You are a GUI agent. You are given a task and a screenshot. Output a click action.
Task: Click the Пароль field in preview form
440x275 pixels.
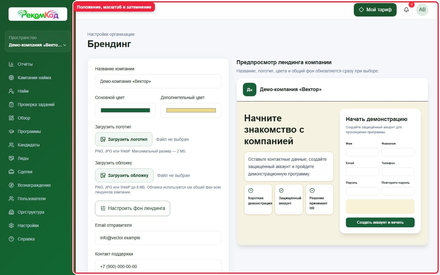click(x=362, y=191)
